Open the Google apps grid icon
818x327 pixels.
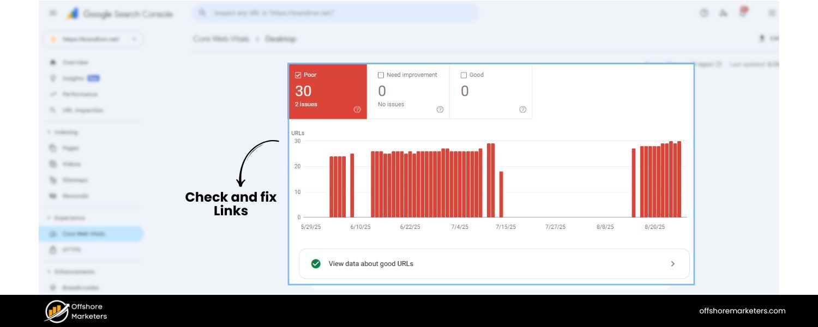(x=772, y=13)
